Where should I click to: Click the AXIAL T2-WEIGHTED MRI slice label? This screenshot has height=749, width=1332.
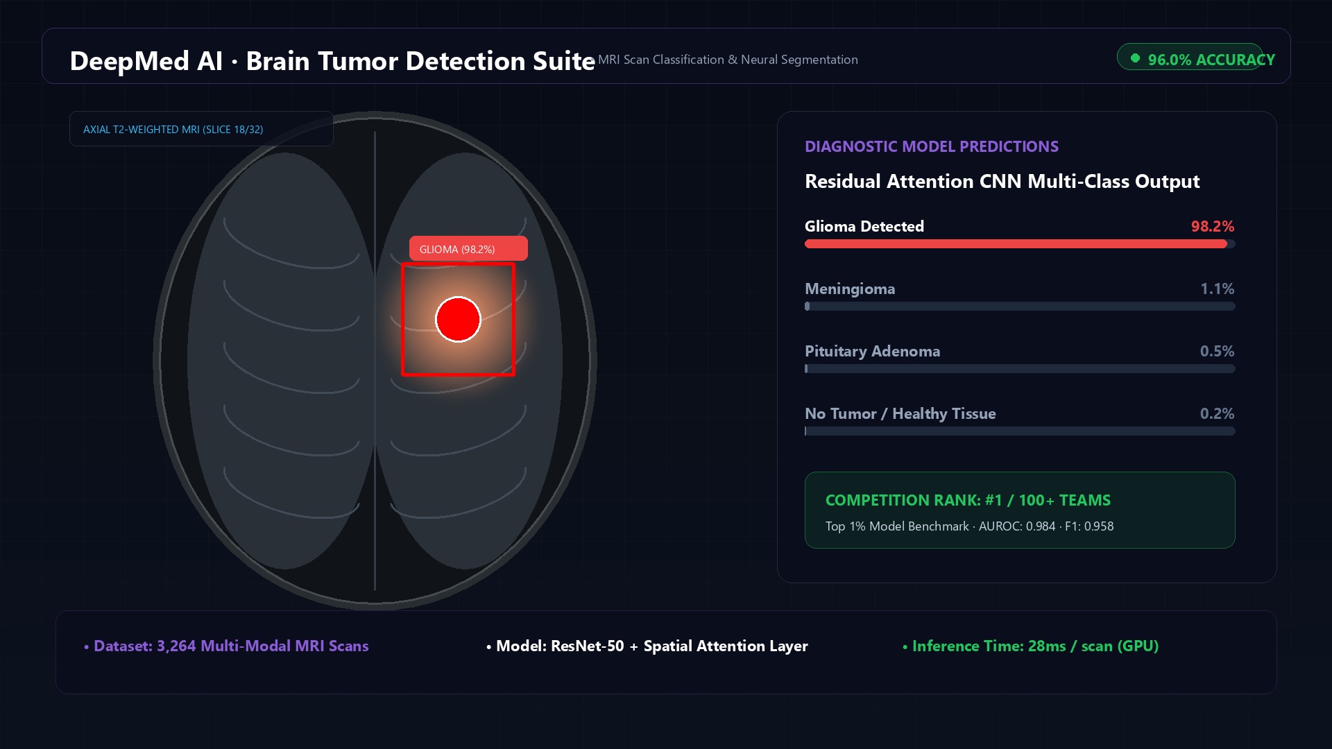coord(201,129)
